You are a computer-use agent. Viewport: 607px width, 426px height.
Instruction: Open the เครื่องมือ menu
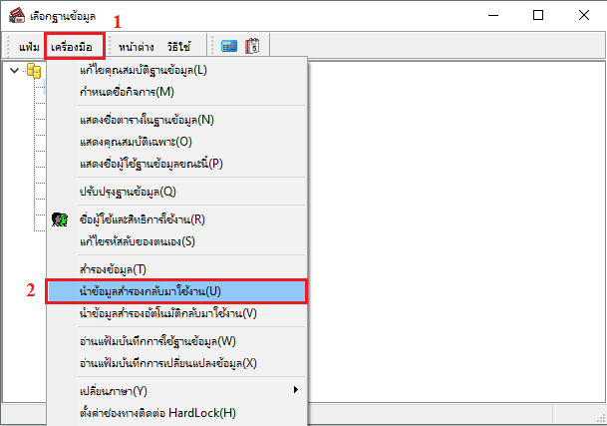(75, 46)
